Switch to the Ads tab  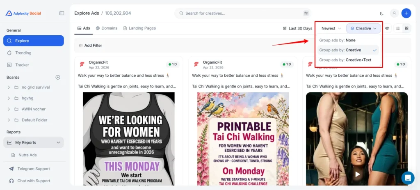(84, 28)
